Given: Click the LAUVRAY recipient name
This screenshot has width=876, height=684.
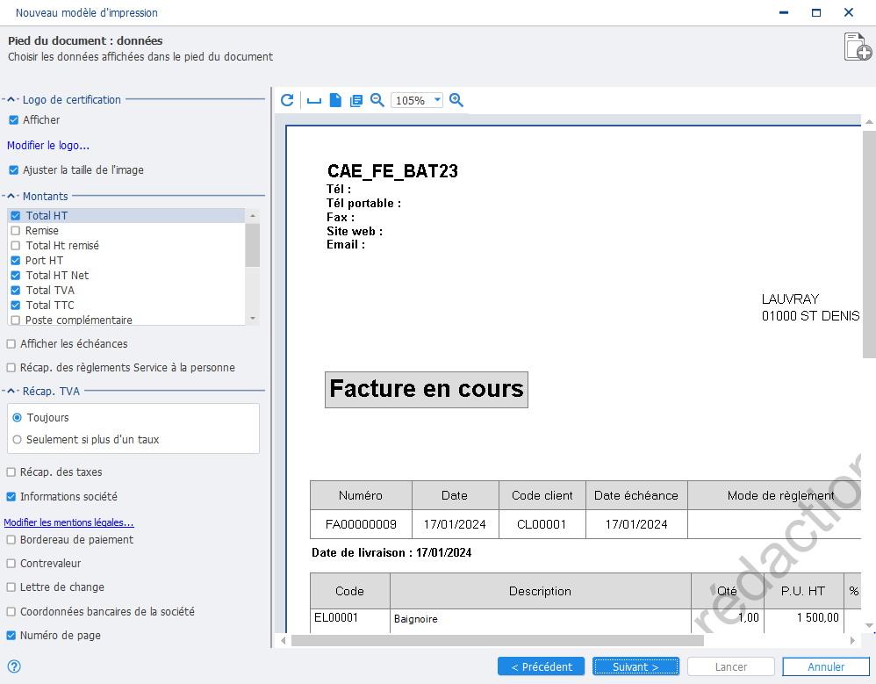Looking at the screenshot, I should click(x=790, y=299).
